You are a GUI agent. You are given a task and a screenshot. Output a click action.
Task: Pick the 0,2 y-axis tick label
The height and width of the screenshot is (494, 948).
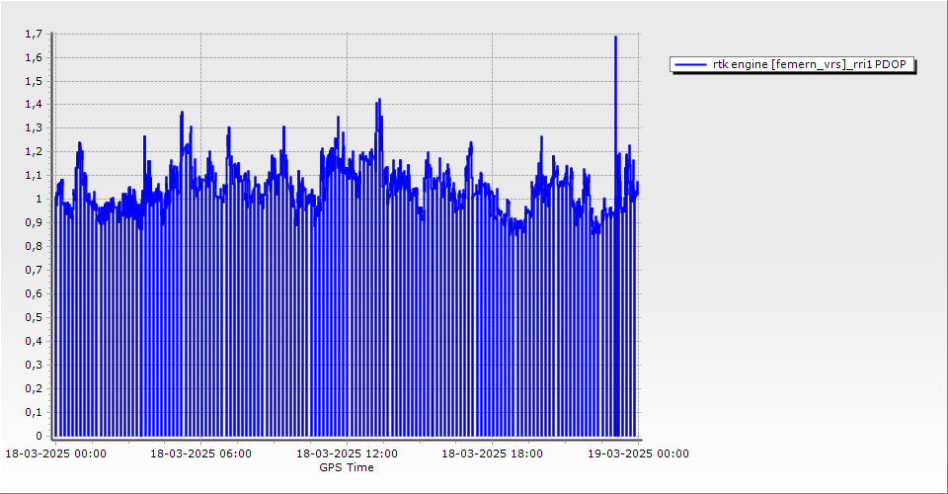pos(35,389)
